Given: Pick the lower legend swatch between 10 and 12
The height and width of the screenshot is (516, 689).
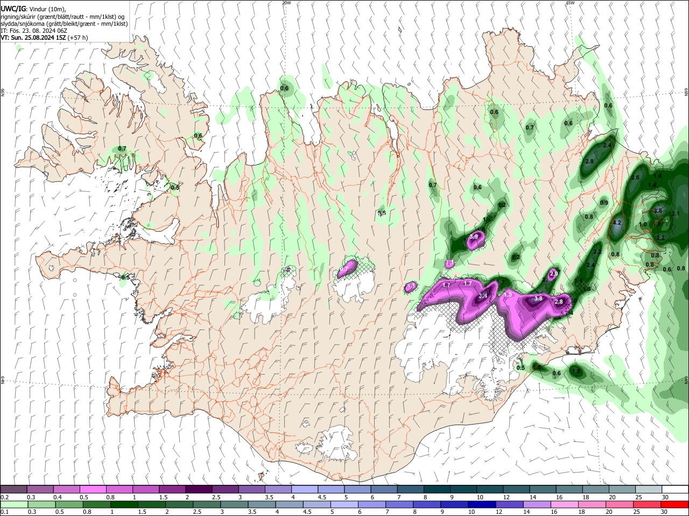Looking at the screenshot, I should (482, 504).
